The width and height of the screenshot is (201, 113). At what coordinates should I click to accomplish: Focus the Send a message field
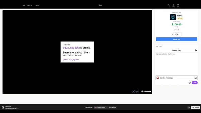point(177,78)
